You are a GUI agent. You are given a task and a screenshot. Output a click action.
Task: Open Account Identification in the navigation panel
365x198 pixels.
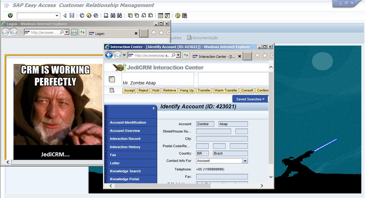(x=128, y=122)
